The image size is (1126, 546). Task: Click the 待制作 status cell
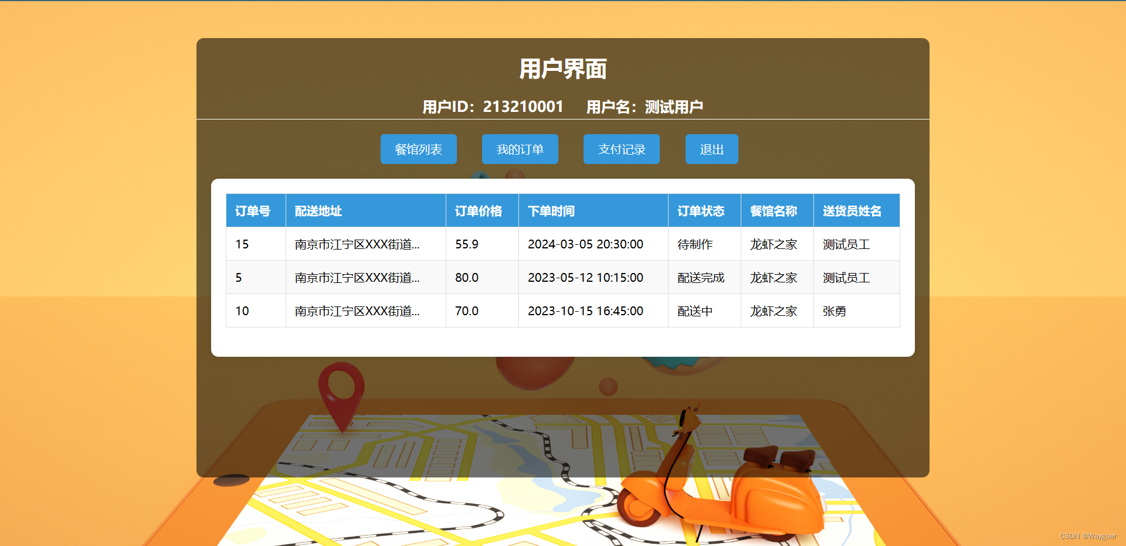(705, 244)
